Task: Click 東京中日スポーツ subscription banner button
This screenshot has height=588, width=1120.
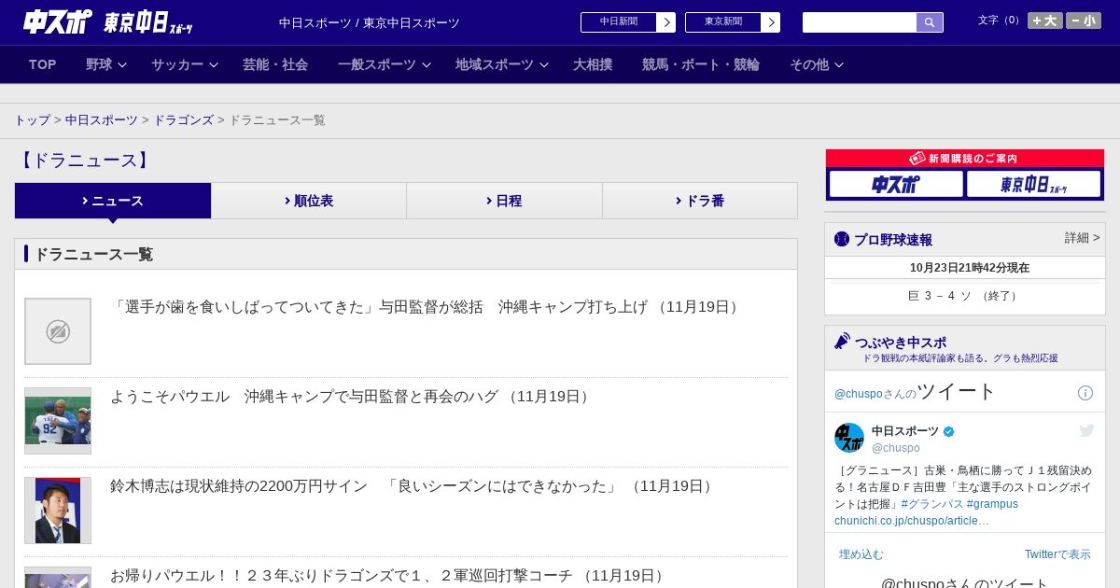Action: tap(1033, 184)
